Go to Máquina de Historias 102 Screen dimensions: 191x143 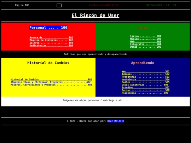pyautogui.click(x=51, y=40)
